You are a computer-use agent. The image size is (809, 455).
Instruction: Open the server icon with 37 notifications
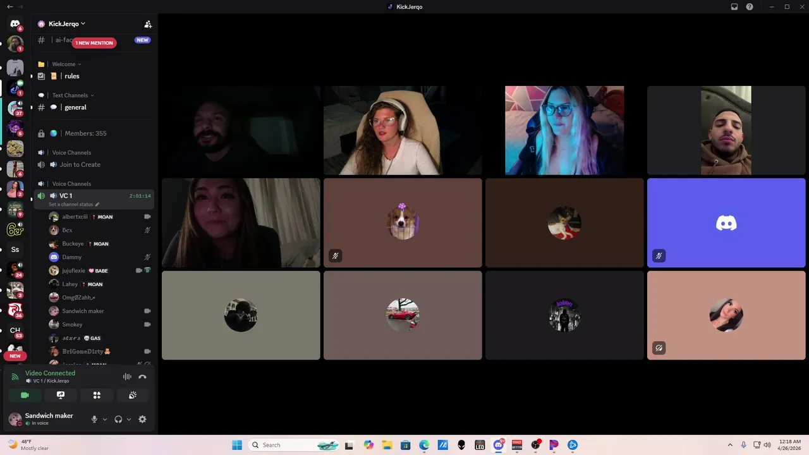click(x=15, y=107)
